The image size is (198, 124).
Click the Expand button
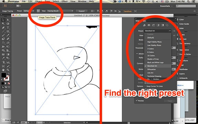[81, 11]
